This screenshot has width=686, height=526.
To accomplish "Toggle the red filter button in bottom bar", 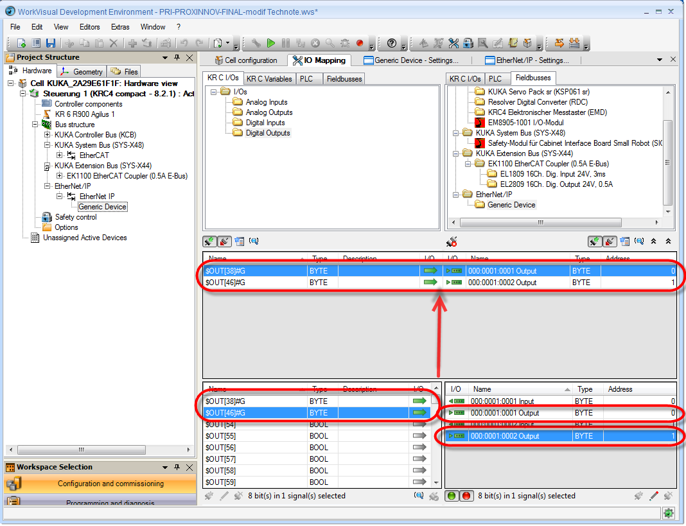I will (466, 496).
